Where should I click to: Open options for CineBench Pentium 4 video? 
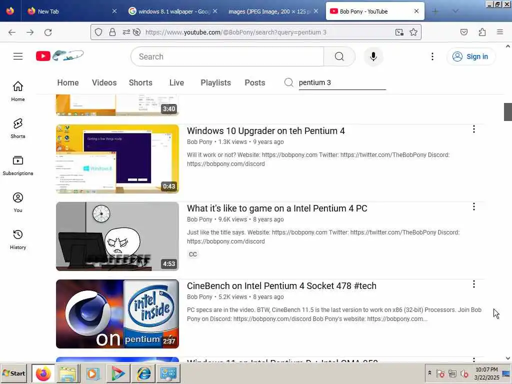(474, 284)
